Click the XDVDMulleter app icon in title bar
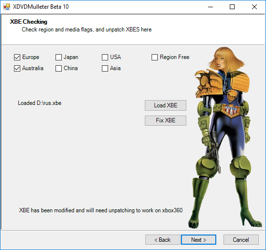 (7, 7)
